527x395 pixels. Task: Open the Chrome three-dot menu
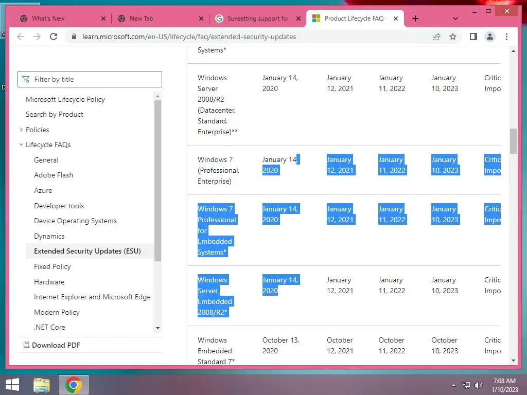[x=506, y=37]
